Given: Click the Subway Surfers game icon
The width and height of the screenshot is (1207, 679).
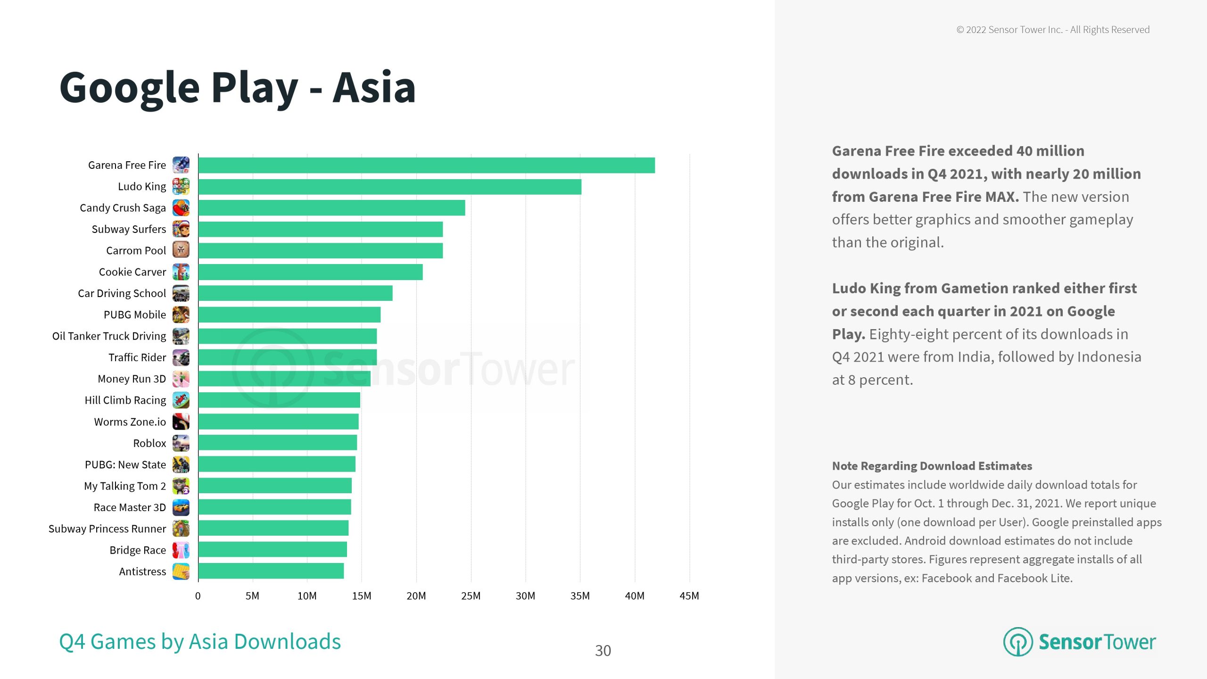Looking at the screenshot, I should click(x=181, y=229).
